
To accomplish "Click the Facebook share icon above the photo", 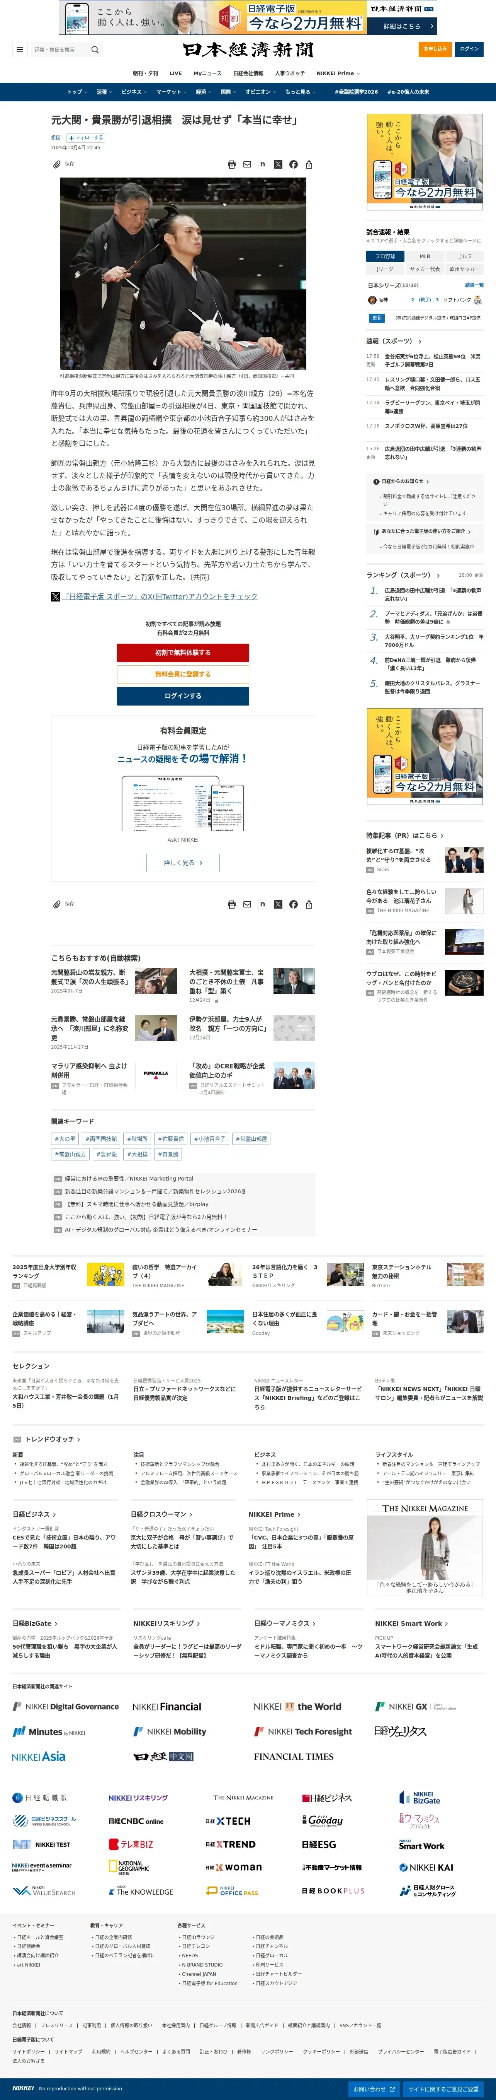I will point(293,165).
